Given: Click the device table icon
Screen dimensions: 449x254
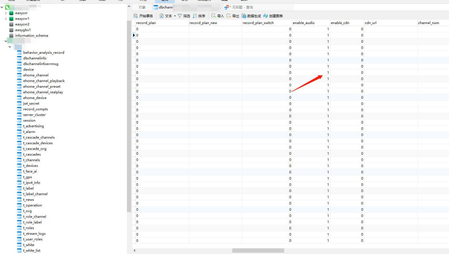Looking at the screenshot, I should click(x=19, y=70).
